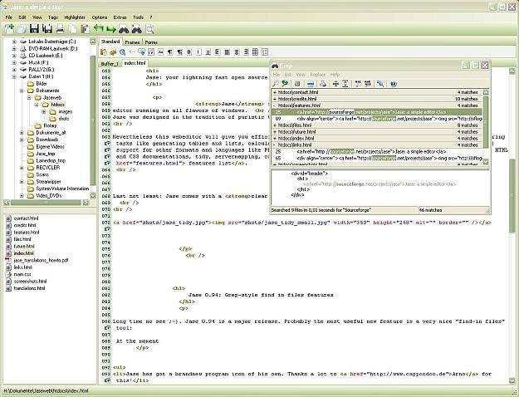Switch to the Frames tab
The height and width of the screenshot is (397, 519).
point(132,41)
